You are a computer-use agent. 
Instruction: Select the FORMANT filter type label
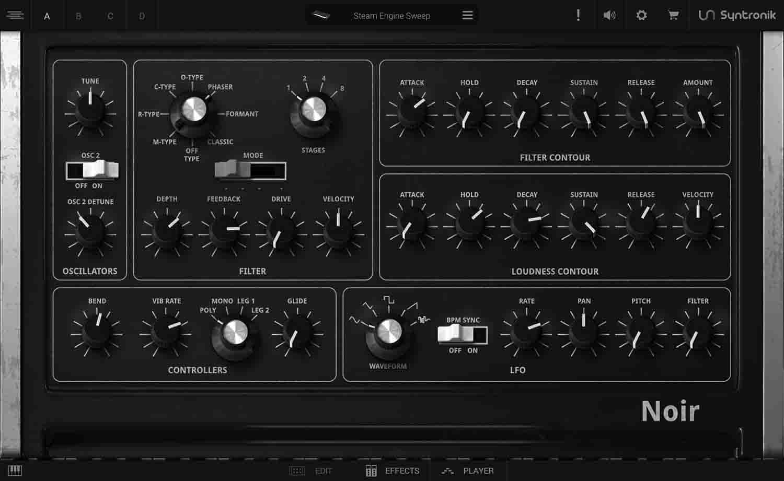(x=242, y=114)
